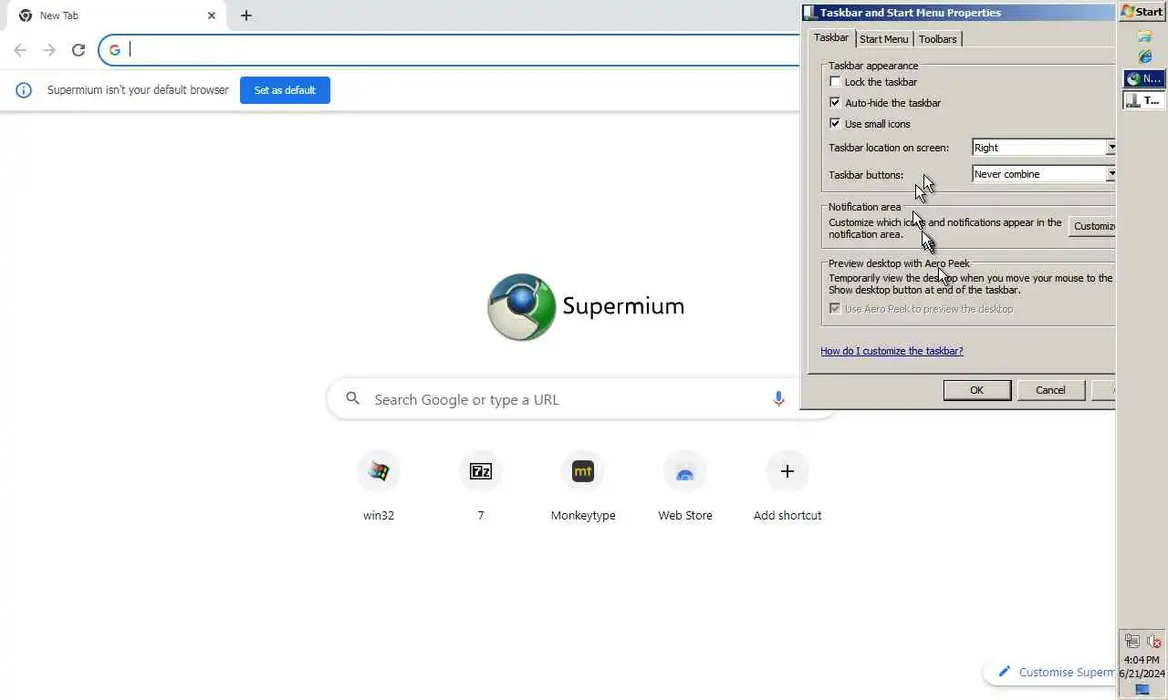
Task: Uncheck Auto-hide the taskbar
Action: point(835,103)
